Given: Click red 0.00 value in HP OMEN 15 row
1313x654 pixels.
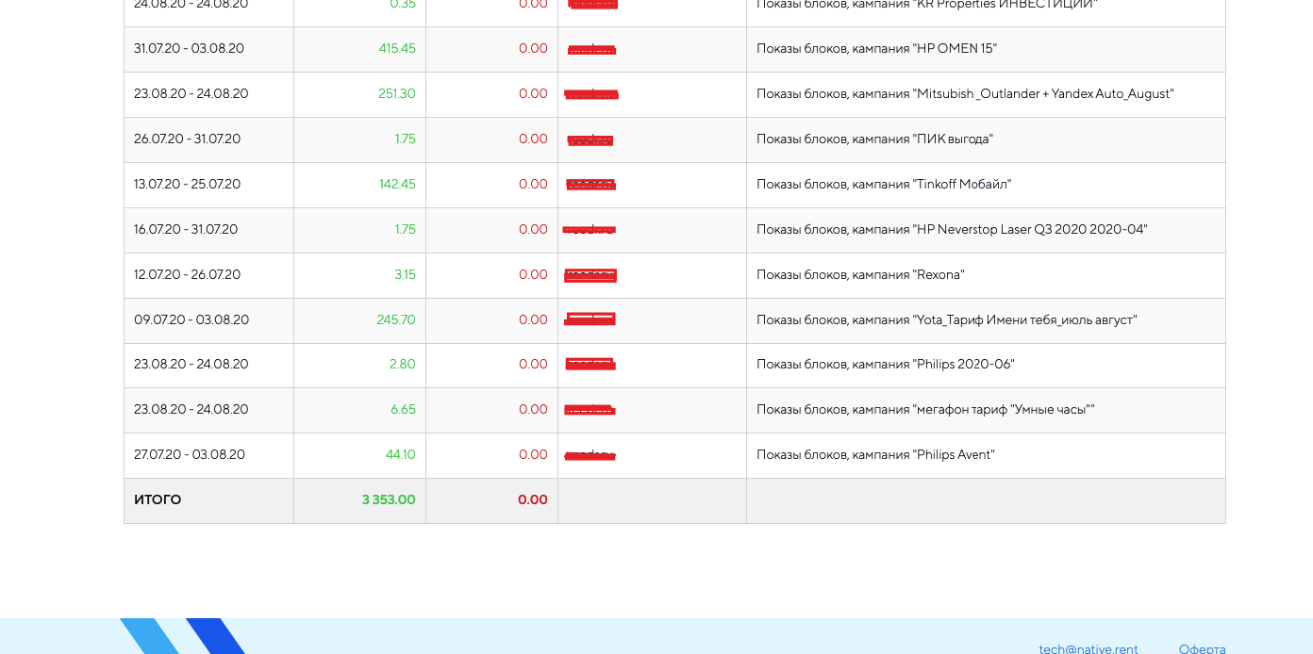Looking at the screenshot, I should tap(533, 48).
